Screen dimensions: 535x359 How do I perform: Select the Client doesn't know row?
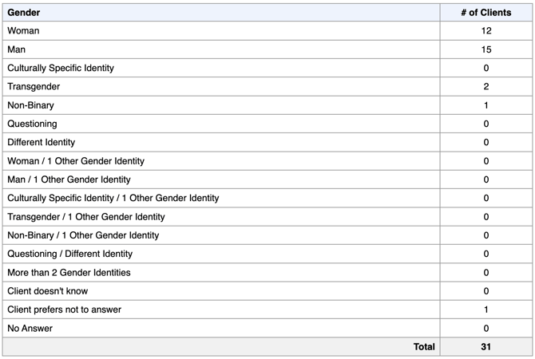click(267, 291)
